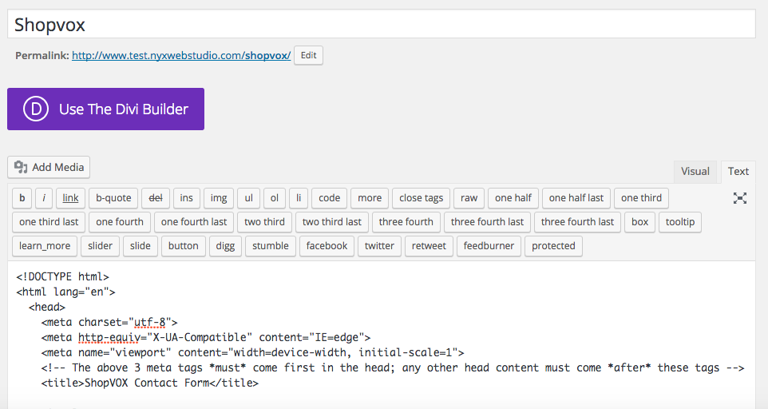
Task: Click the permalink Edit button
Action: (x=309, y=55)
